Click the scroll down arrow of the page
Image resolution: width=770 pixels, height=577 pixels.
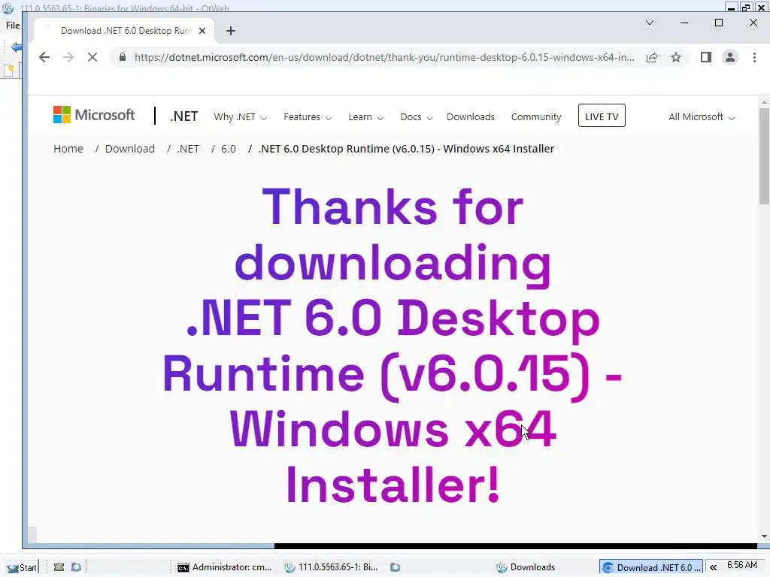[764, 536]
